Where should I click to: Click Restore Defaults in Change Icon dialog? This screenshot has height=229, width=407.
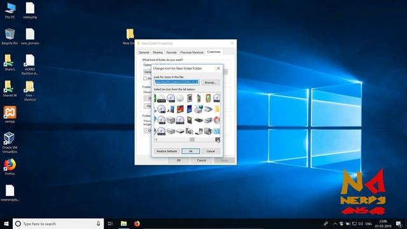point(167,151)
